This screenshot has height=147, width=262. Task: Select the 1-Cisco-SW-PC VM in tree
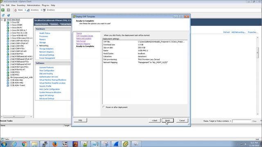pos(16,27)
